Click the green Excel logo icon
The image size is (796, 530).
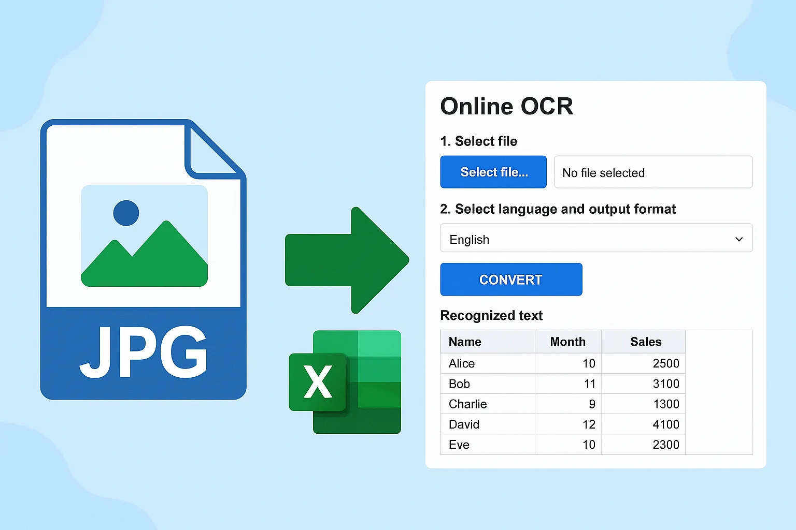coord(345,382)
